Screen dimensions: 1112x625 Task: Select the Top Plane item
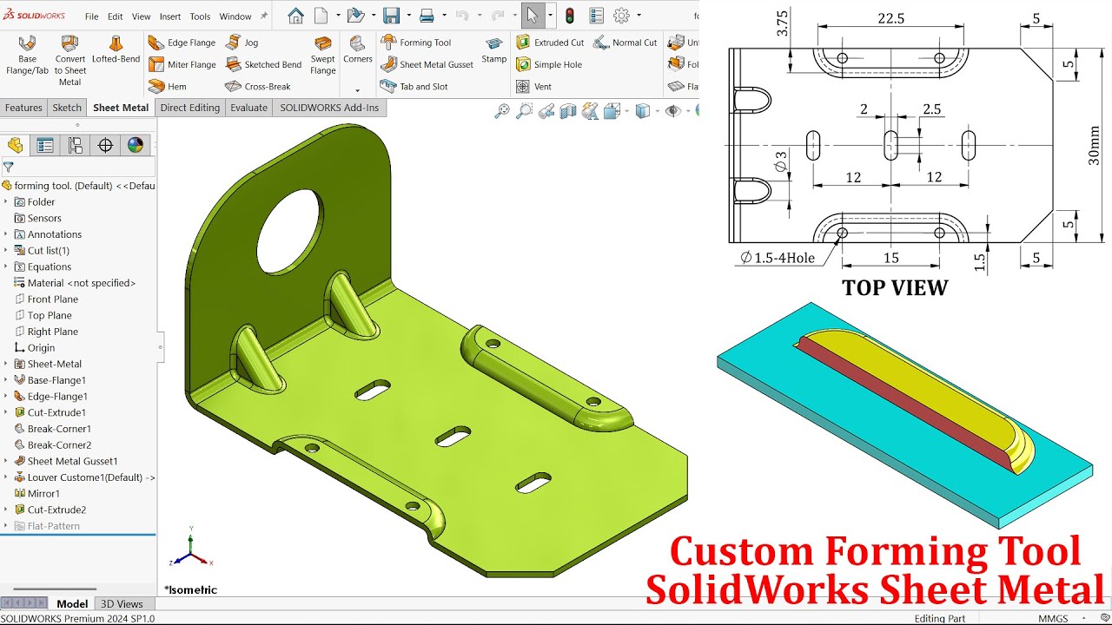[x=43, y=315]
